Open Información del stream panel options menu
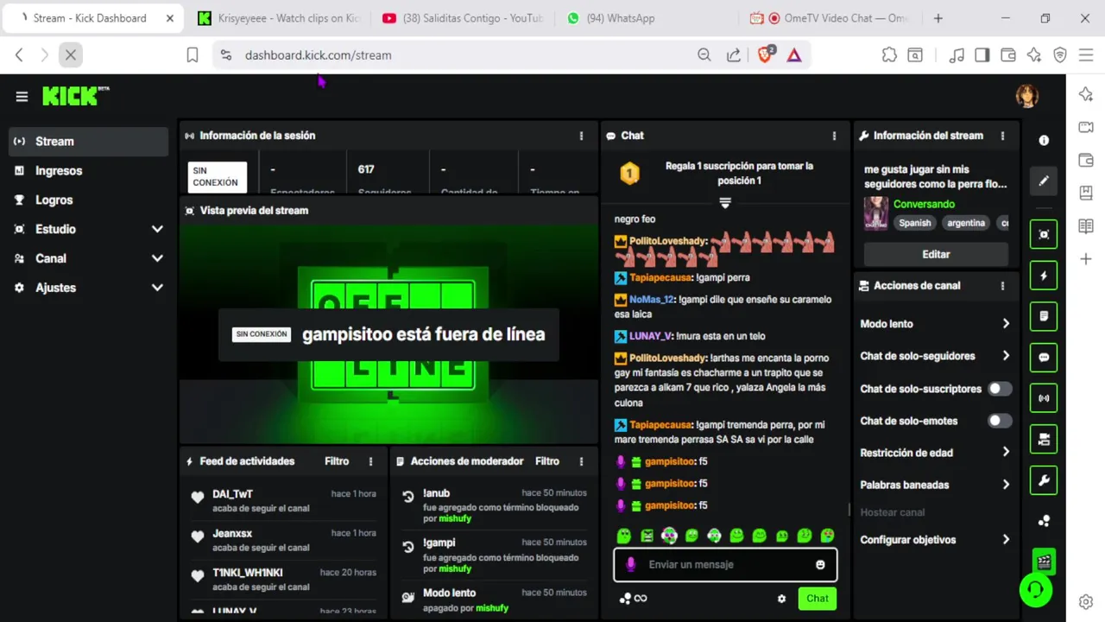Viewport: 1105px width, 622px height. pyautogui.click(x=1002, y=136)
